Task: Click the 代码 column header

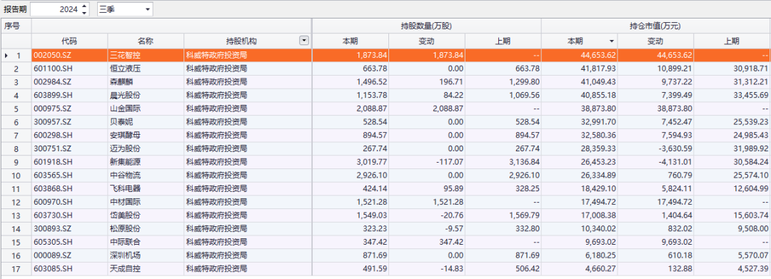Action: (x=69, y=41)
